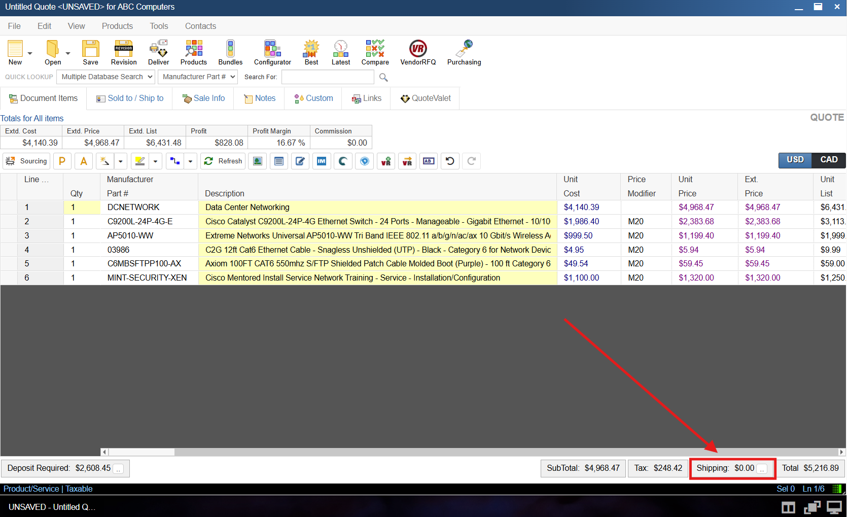847x517 pixels.
Task: Click the search magnifier icon
Action: click(x=383, y=77)
